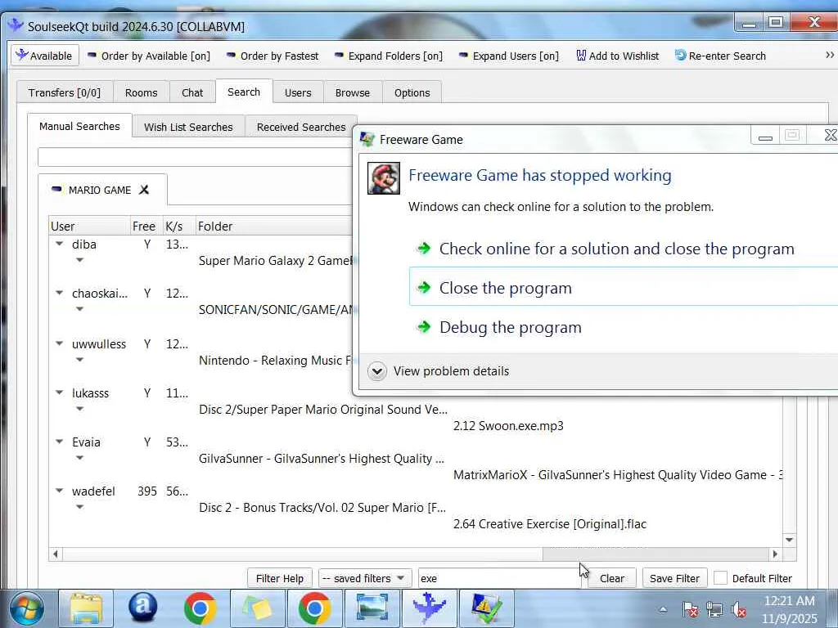Collapse user Evaia's results
This screenshot has width=838, height=628.
point(59,442)
